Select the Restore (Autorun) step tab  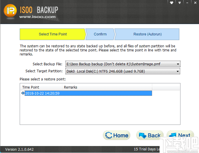click(x=147, y=34)
